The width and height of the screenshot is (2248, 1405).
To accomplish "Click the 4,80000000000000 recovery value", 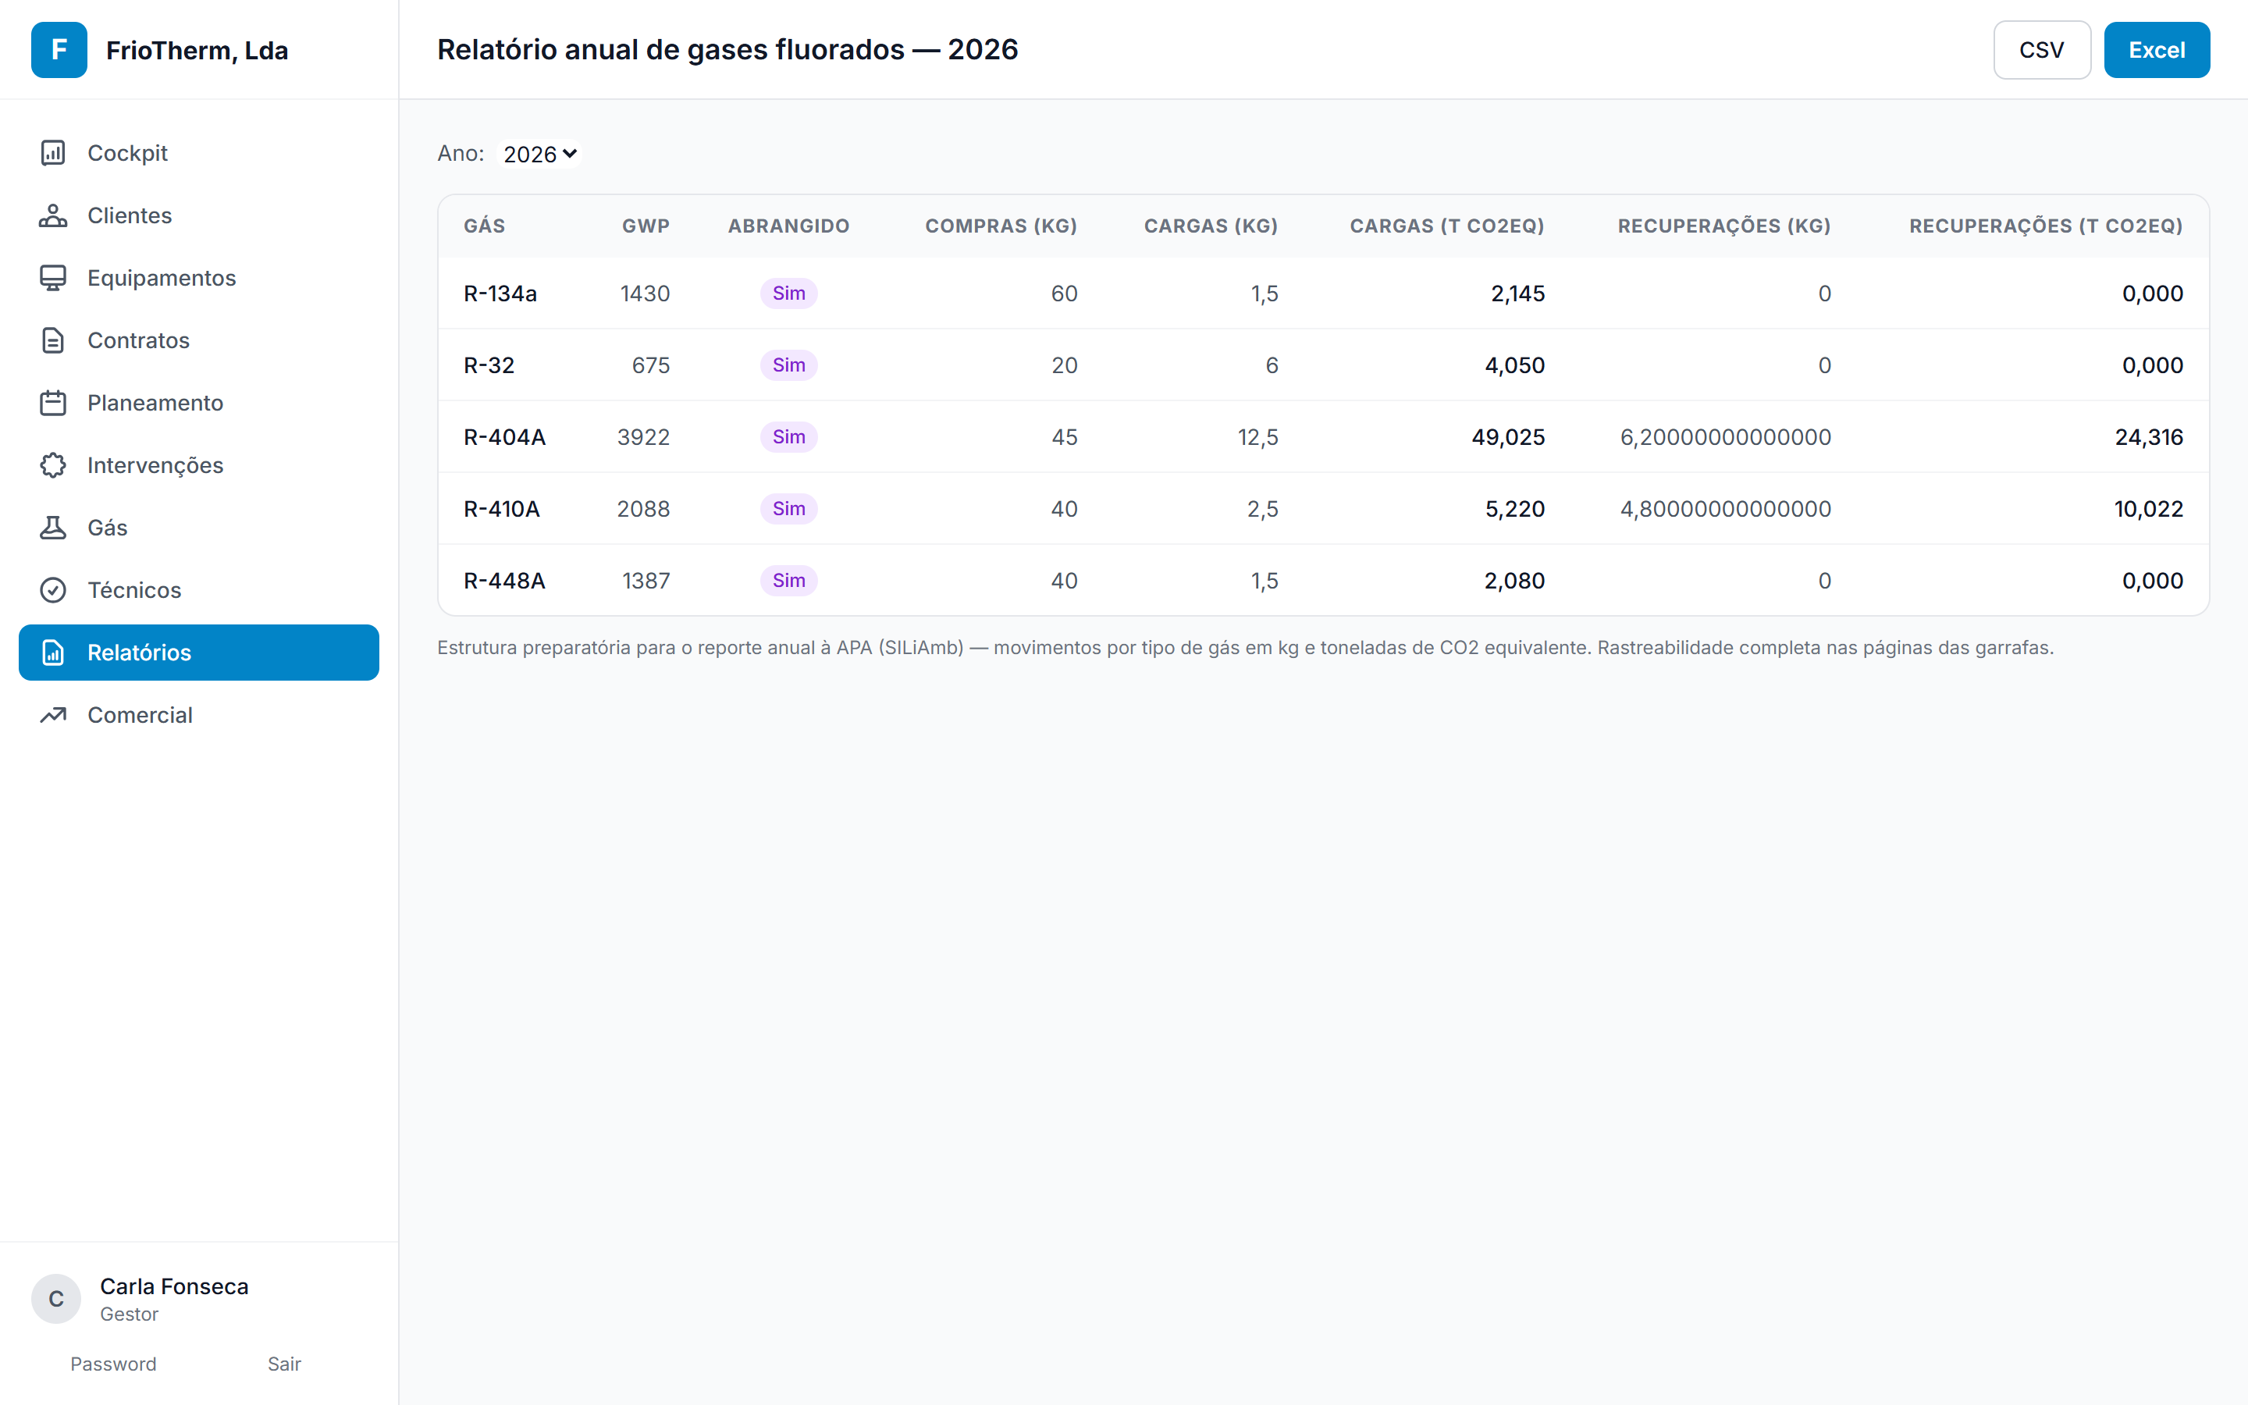I will 1725,508.
